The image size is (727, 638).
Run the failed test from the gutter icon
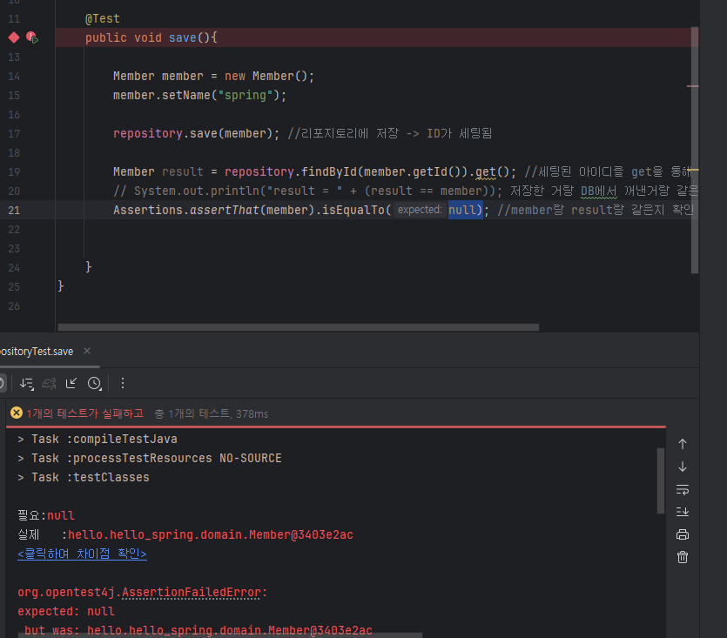[32, 37]
